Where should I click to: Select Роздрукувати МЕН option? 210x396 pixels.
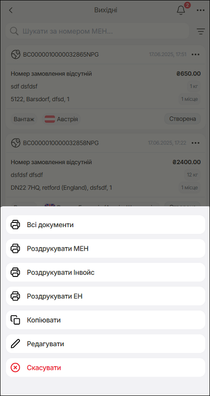(106, 249)
